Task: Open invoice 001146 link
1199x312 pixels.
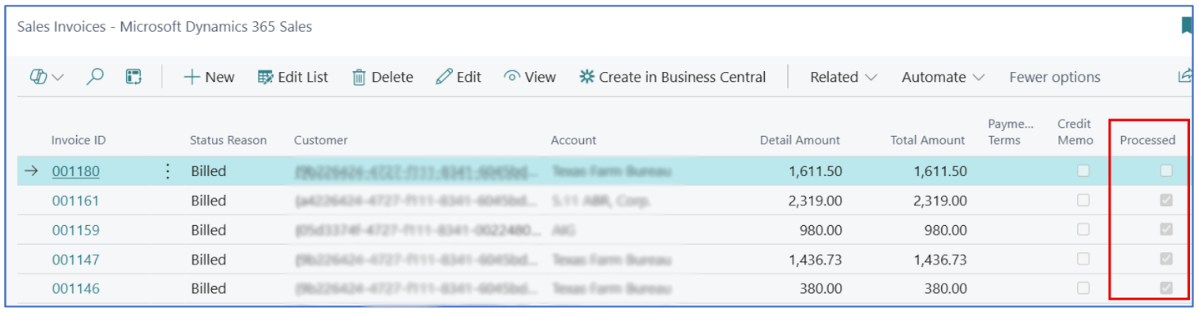Action: point(76,288)
